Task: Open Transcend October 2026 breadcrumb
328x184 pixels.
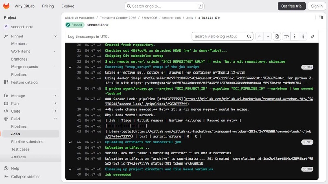Action: coord(118,18)
